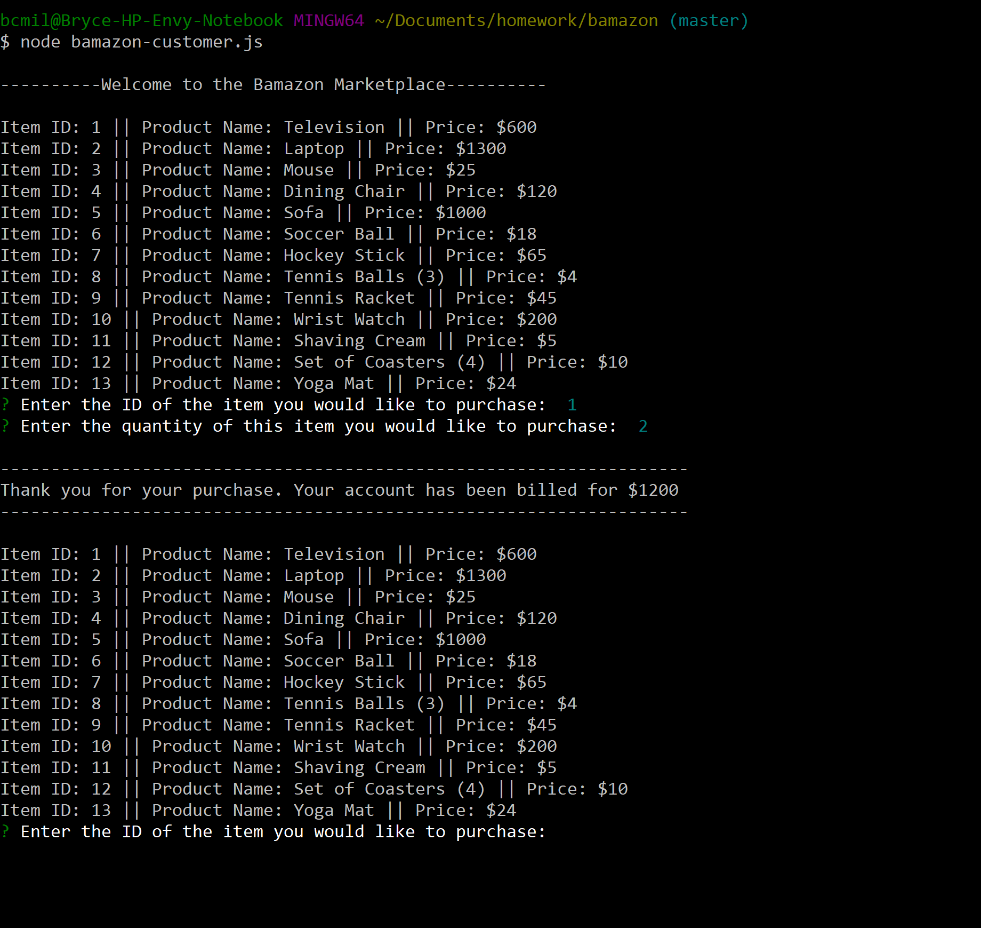
Task: Click the second Wrist Watch $200 row
Action: pos(278,747)
